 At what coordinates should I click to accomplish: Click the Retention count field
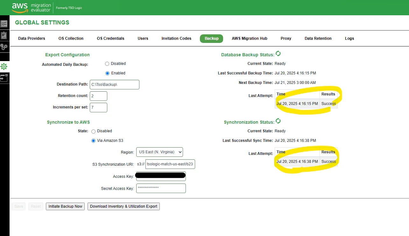click(x=99, y=96)
